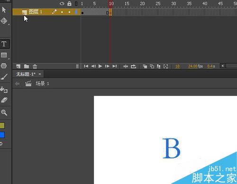This screenshot has height=184, width=237.
Task: Click the stroke color swatch
Action: click(2, 126)
